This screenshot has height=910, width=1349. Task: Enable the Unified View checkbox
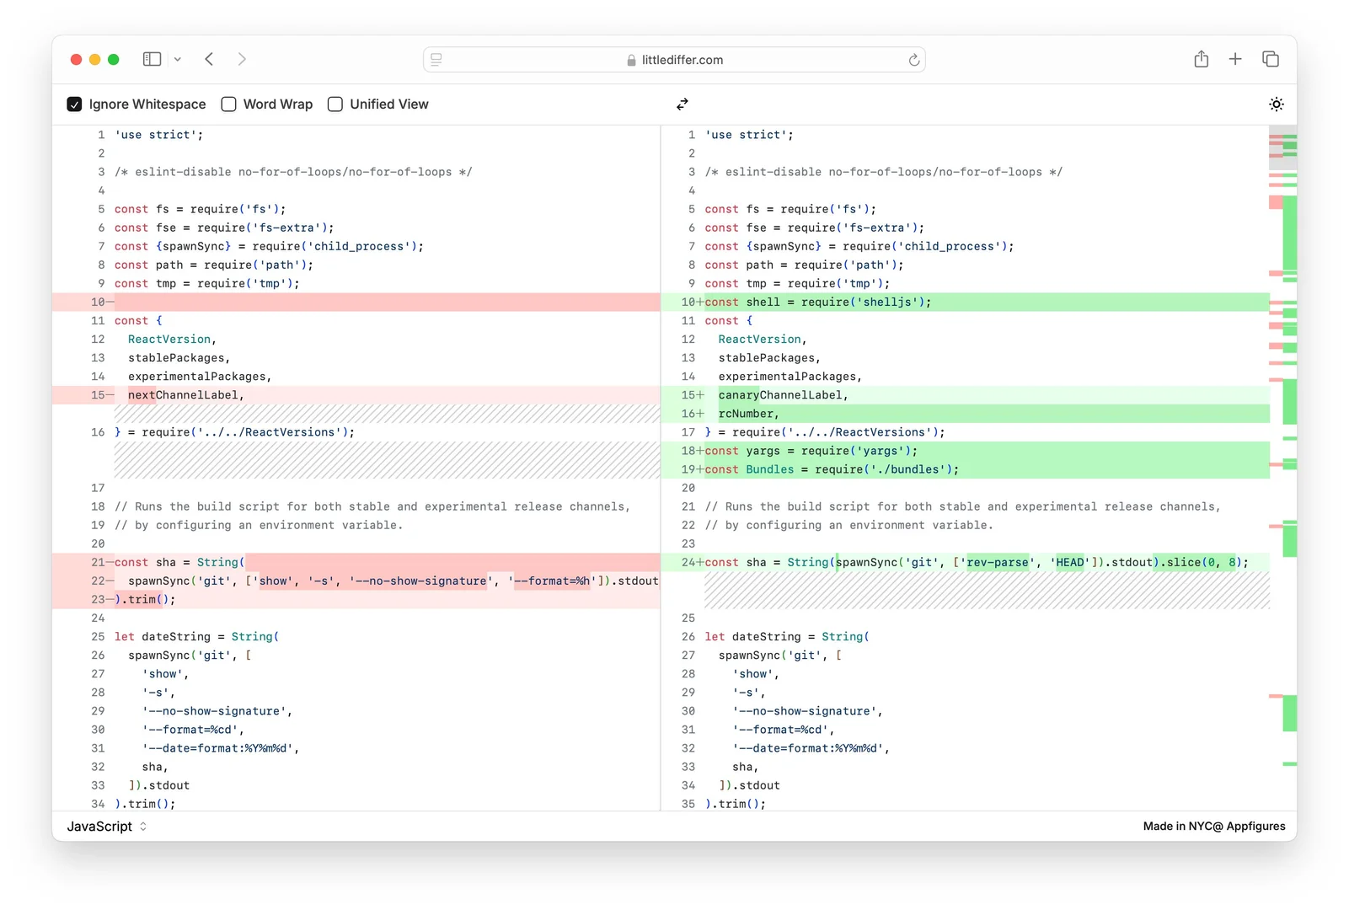tap(335, 104)
